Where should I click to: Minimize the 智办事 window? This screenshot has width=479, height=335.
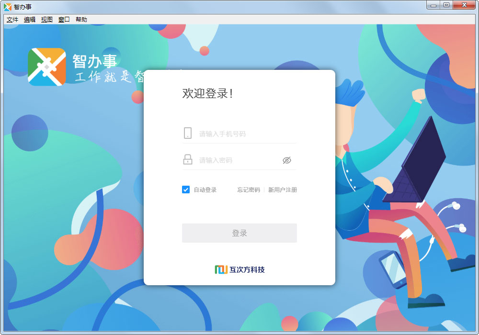click(x=434, y=5)
